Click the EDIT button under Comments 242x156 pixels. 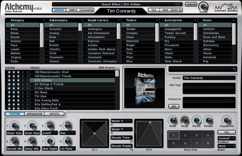(x=174, y=106)
